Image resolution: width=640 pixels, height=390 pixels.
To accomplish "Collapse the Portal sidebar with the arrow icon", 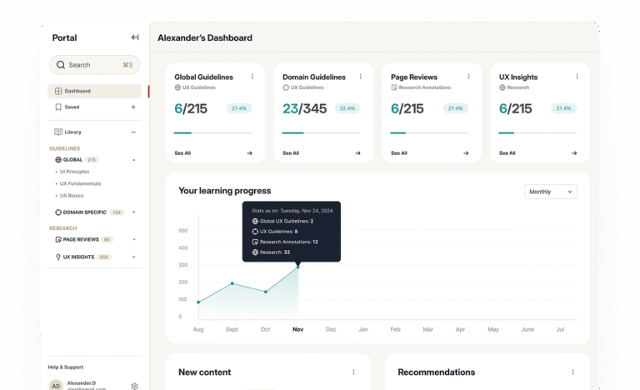I will pyautogui.click(x=135, y=37).
